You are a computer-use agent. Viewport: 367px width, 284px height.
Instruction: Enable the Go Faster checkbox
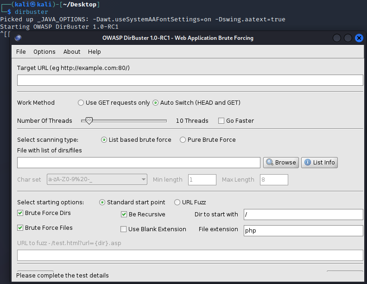[221, 121]
